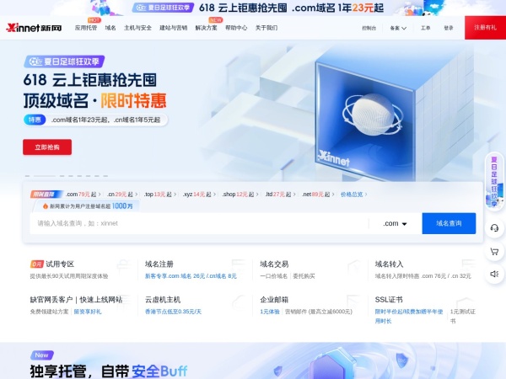Click the 限时直降 label tag
This screenshot has height=379, width=506.
pos(46,195)
